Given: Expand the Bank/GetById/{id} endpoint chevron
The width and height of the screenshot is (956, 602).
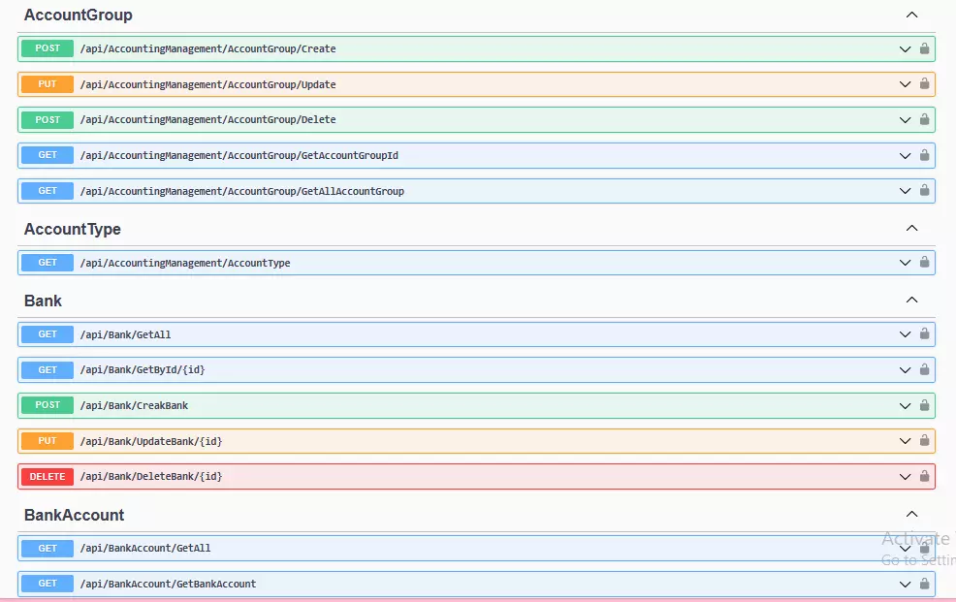Looking at the screenshot, I should pos(905,370).
